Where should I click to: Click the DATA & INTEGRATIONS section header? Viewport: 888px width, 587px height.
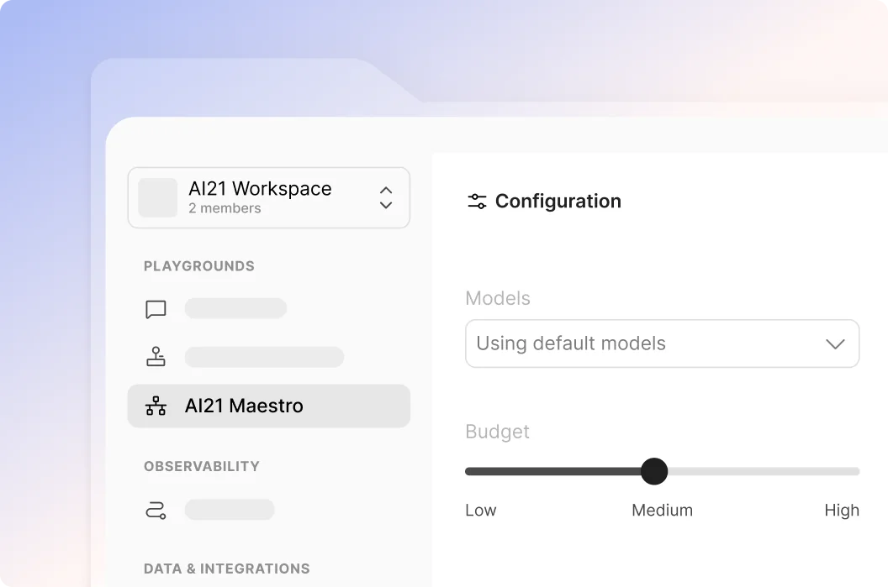tap(226, 569)
